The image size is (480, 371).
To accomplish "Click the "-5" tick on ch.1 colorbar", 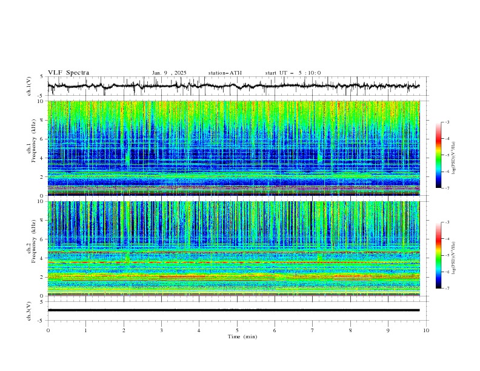I will click(x=447, y=155).
